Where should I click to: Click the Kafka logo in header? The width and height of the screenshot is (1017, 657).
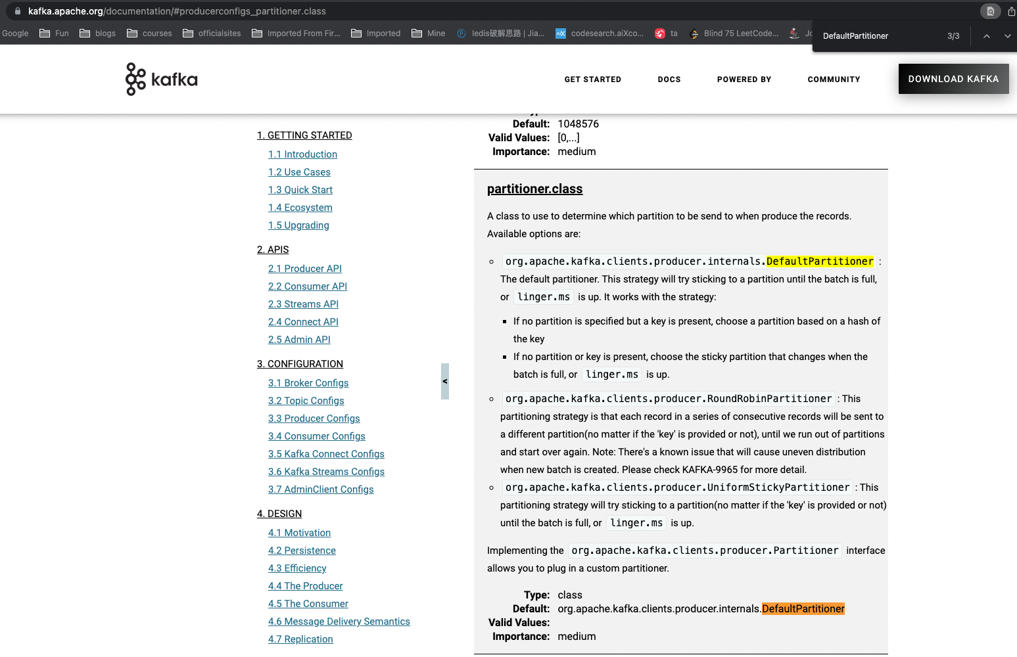(x=162, y=79)
